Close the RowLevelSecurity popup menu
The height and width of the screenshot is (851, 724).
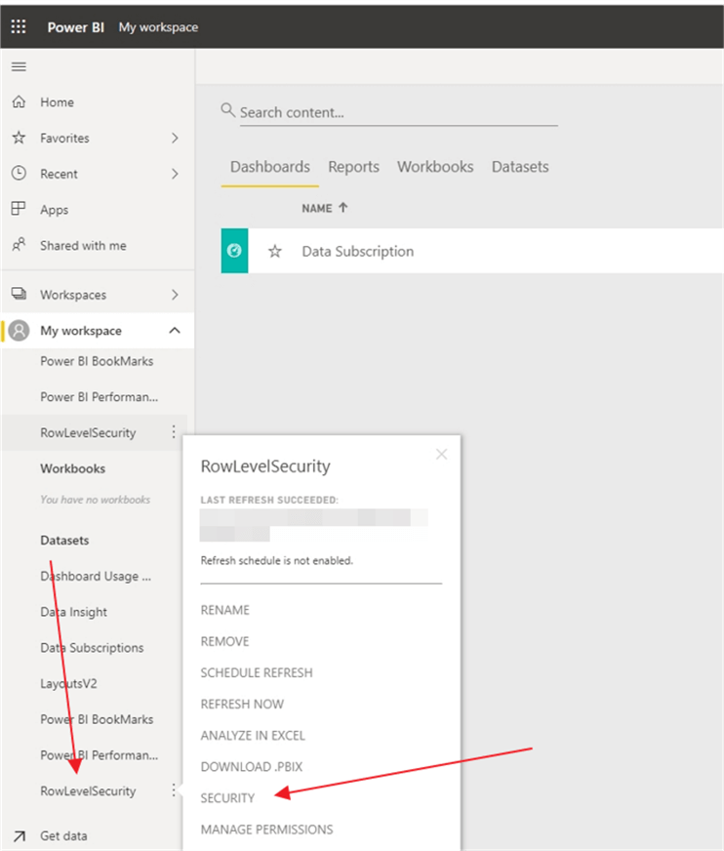(441, 454)
